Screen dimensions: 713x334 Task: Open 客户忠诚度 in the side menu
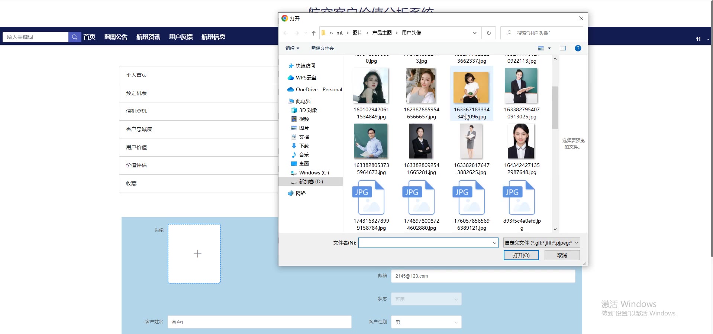[199, 129]
